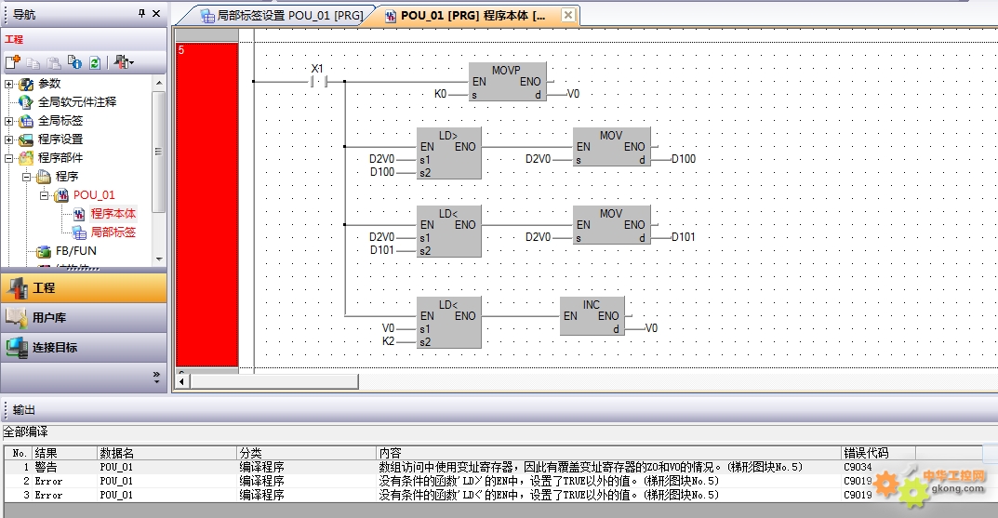This screenshot has width=998, height=518.
Task: Click the 程序设置 folder icon
Action: click(x=25, y=139)
